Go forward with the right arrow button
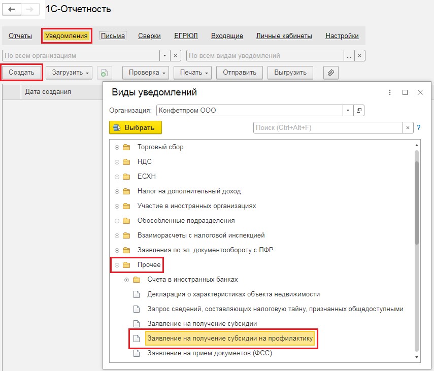 30,10
